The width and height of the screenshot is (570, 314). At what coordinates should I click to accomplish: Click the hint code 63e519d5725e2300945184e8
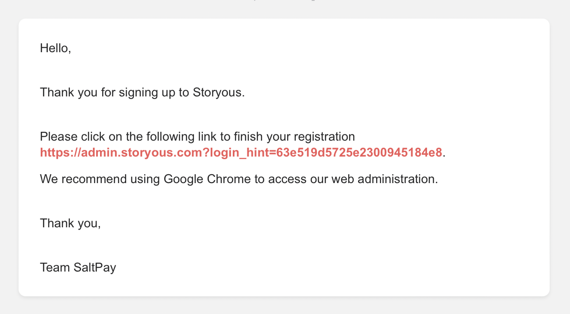point(359,153)
